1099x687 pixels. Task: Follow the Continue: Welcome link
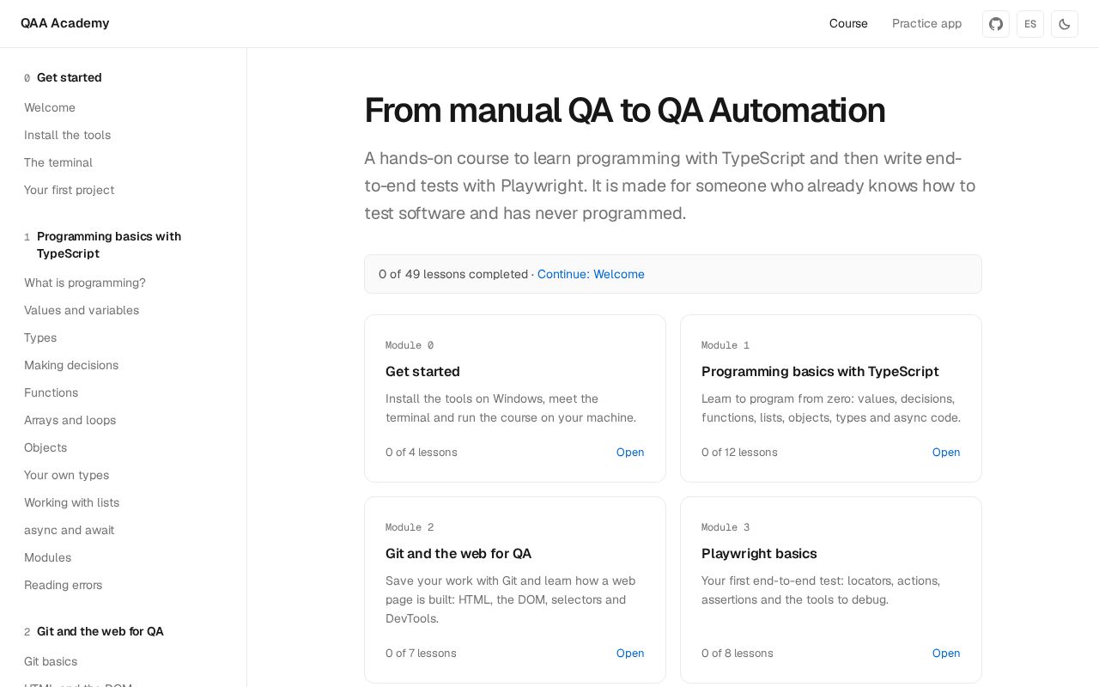(x=591, y=274)
